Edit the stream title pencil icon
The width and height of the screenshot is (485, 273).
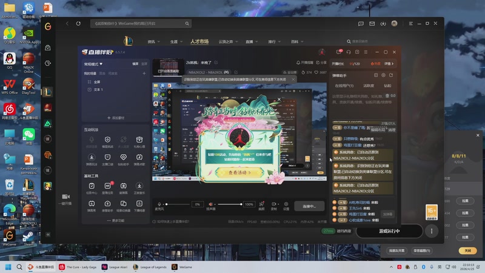click(x=216, y=62)
